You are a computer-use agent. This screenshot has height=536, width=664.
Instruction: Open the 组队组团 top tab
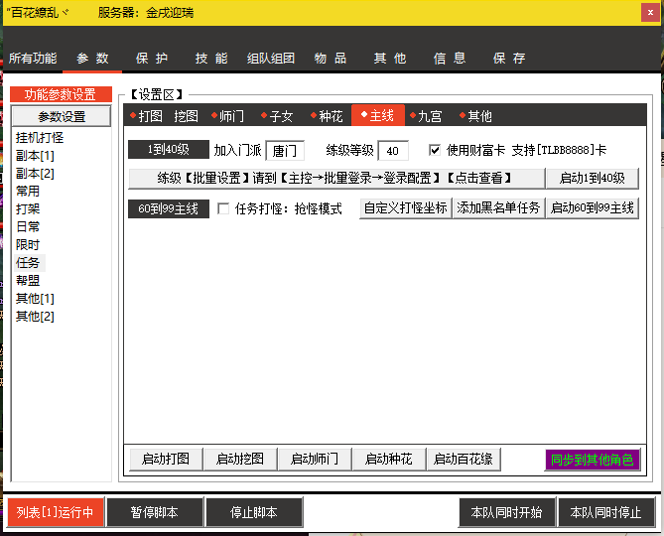pyautogui.click(x=271, y=58)
